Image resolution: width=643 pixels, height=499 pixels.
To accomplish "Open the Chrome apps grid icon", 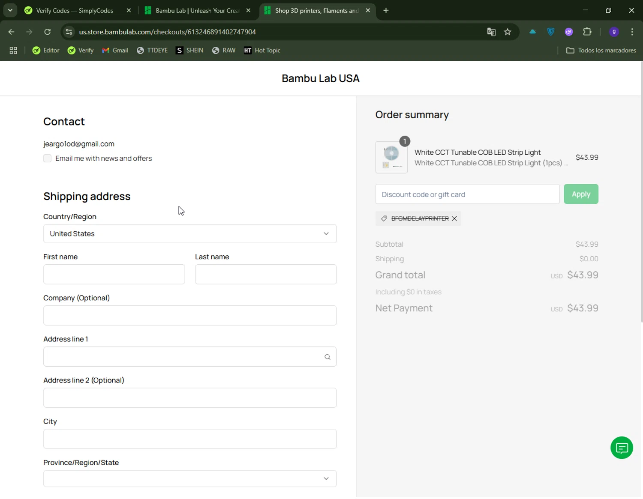I will click(x=13, y=51).
